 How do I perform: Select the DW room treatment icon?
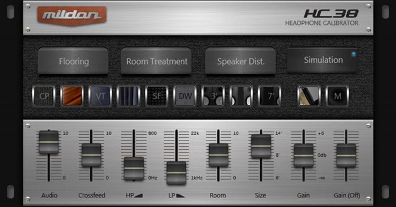click(185, 96)
